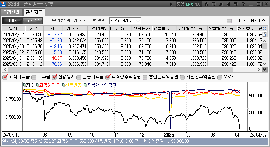Viewport: 270px width, 147px height.
Task: Click the square-with-plus icon in title bar
Action: 214,4
